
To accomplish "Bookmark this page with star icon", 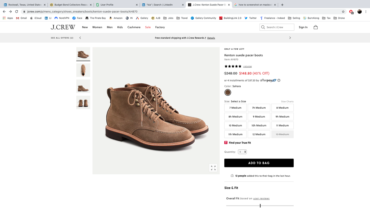I will coord(343,12).
